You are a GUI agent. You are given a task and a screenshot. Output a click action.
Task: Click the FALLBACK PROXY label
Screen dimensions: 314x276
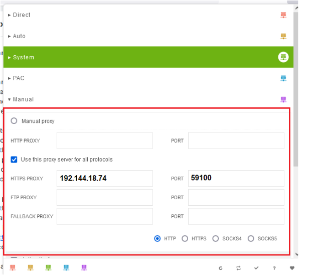(32, 216)
